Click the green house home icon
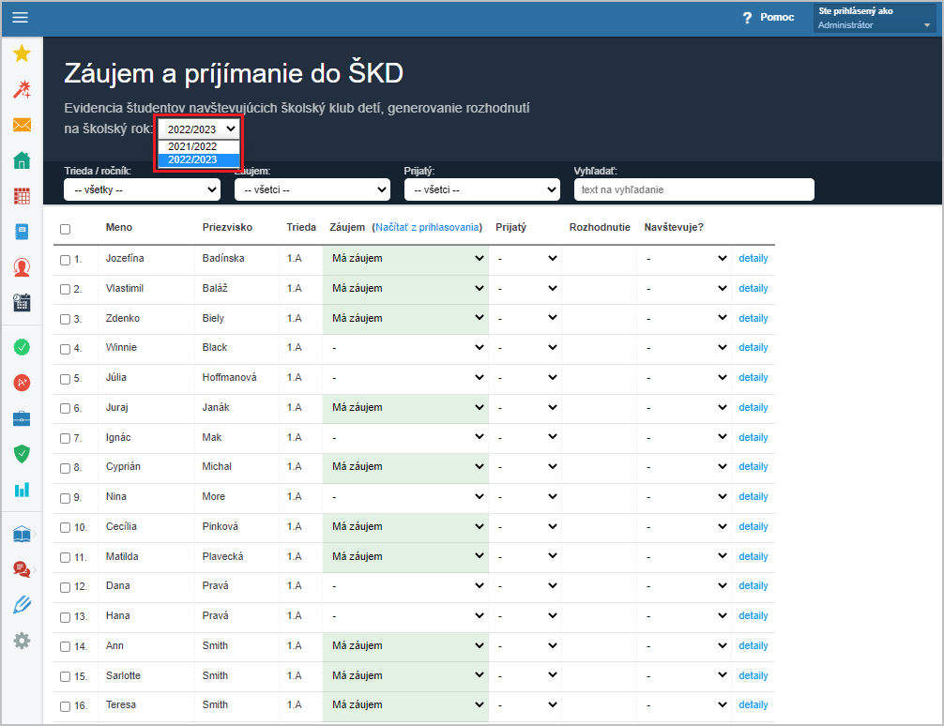Screen dimensions: 944x726 pyautogui.click(x=22, y=160)
